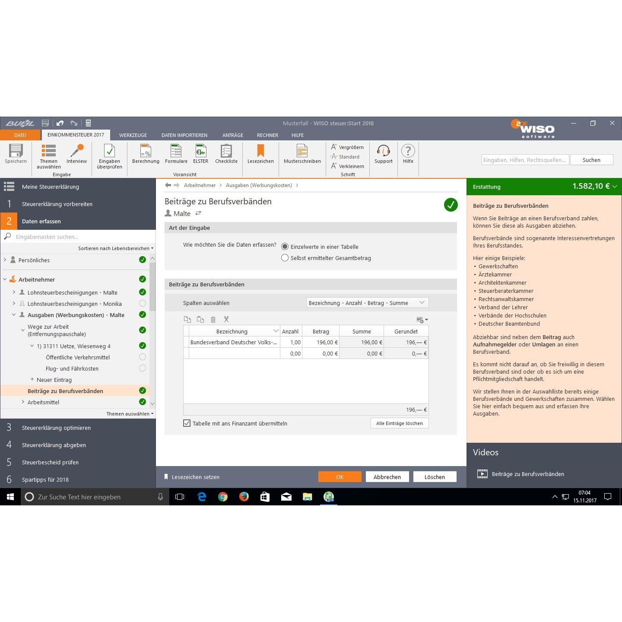Open Firefox from the Windows taskbar
This screenshot has width=622, height=622.
click(244, 497)
